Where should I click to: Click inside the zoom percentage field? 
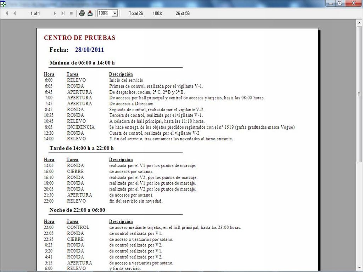[x=104, y=13]
